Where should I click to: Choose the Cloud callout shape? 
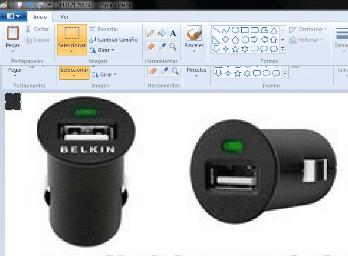click(x=274, y=49)
